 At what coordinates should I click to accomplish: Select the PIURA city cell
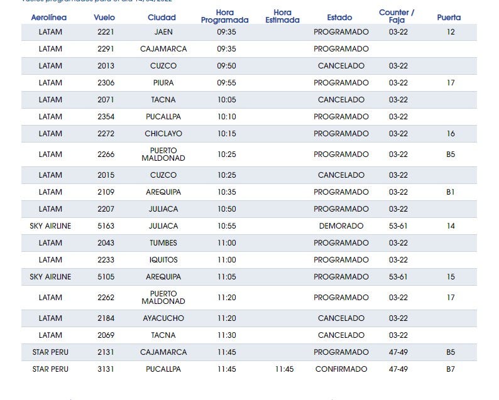pyautogui.click(x=163, y=83)
